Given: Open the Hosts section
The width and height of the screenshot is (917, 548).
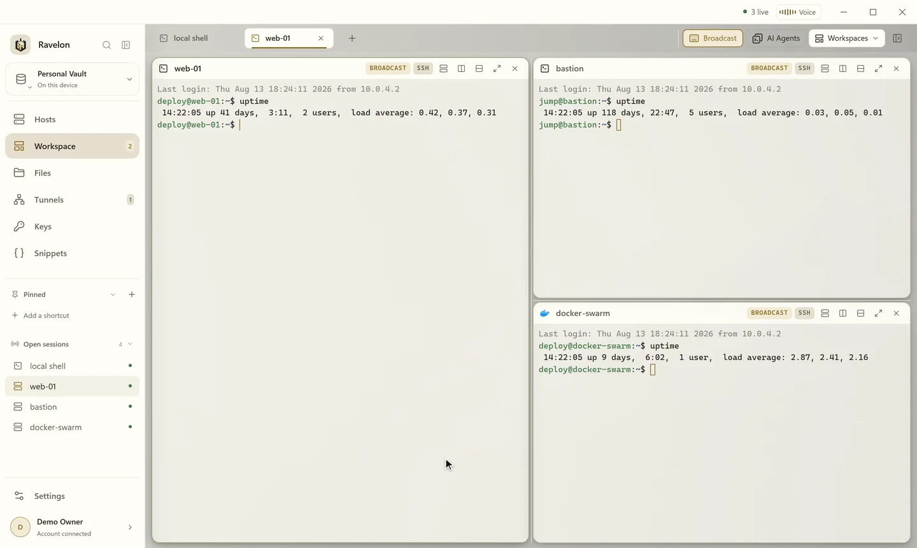Looking at the screenshot, I should [72, 119].
